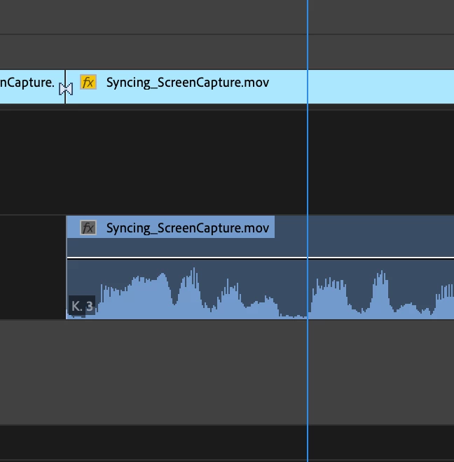Click the 'K. 3' channel label

(x=82, y=306)
